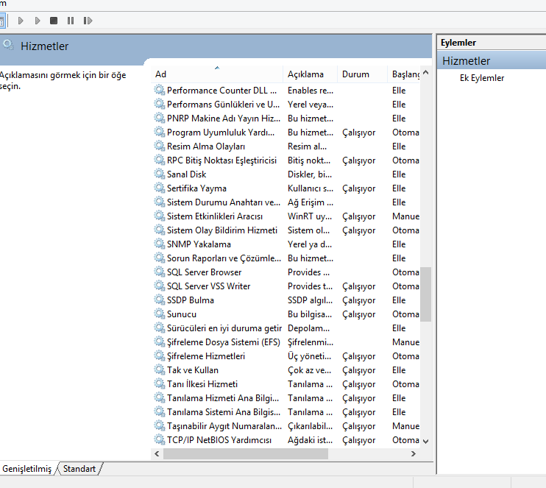
Task: Select the SQL Server VSS Writer service name
Action: [x=208, y=286]
